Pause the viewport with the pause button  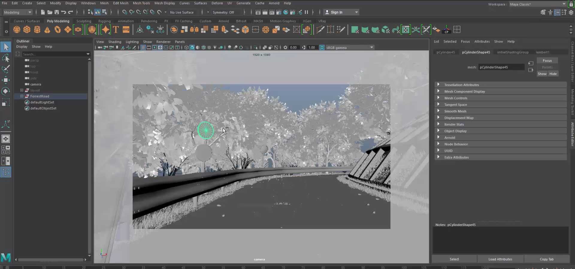pyautogui.click(x=307, y=12)
